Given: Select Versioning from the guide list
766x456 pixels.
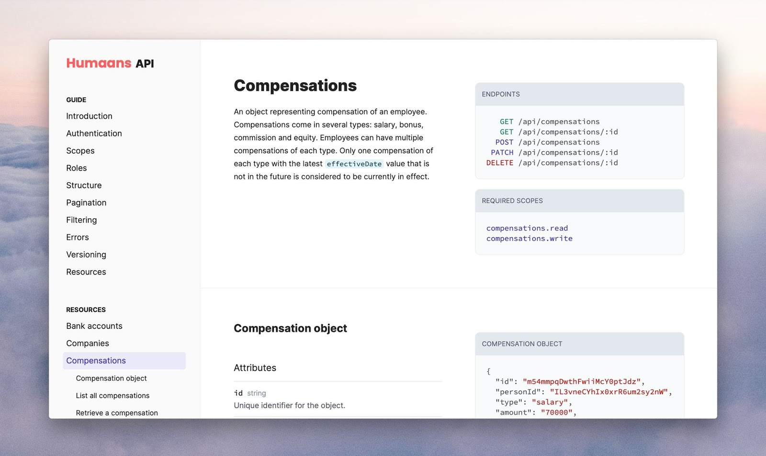Looking at the screenshot, I should (x=86, y=254).
